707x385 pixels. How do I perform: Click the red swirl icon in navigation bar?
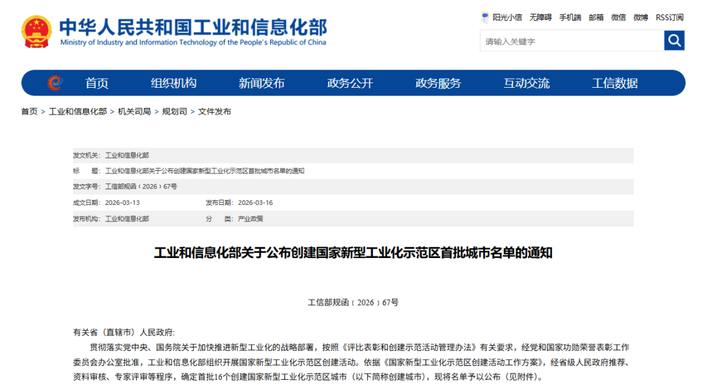pyautogui.click(x=56, y=83)
